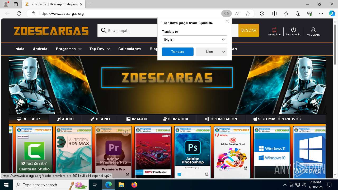This screenshot has height=190, width=338.
Task: Select the DISEÑO tab
Action: (100, 119)
